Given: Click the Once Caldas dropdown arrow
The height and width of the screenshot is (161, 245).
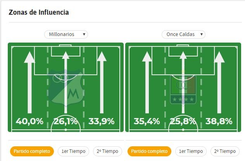Looking at the screenshot, I should pos(202,34).
